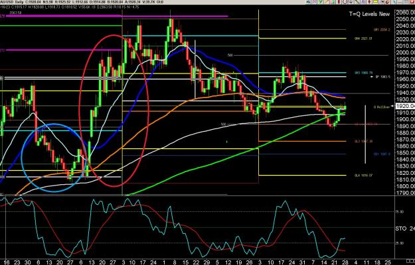This screenshot has width=415, height=265.
Task: Click date label 31 on time axis
Action: click(x=303, y=262)
